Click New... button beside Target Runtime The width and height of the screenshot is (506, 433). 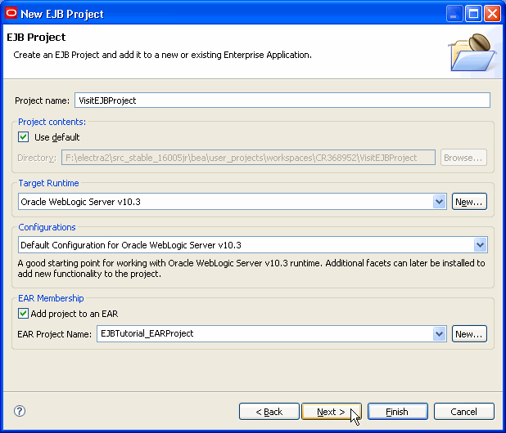469,202
